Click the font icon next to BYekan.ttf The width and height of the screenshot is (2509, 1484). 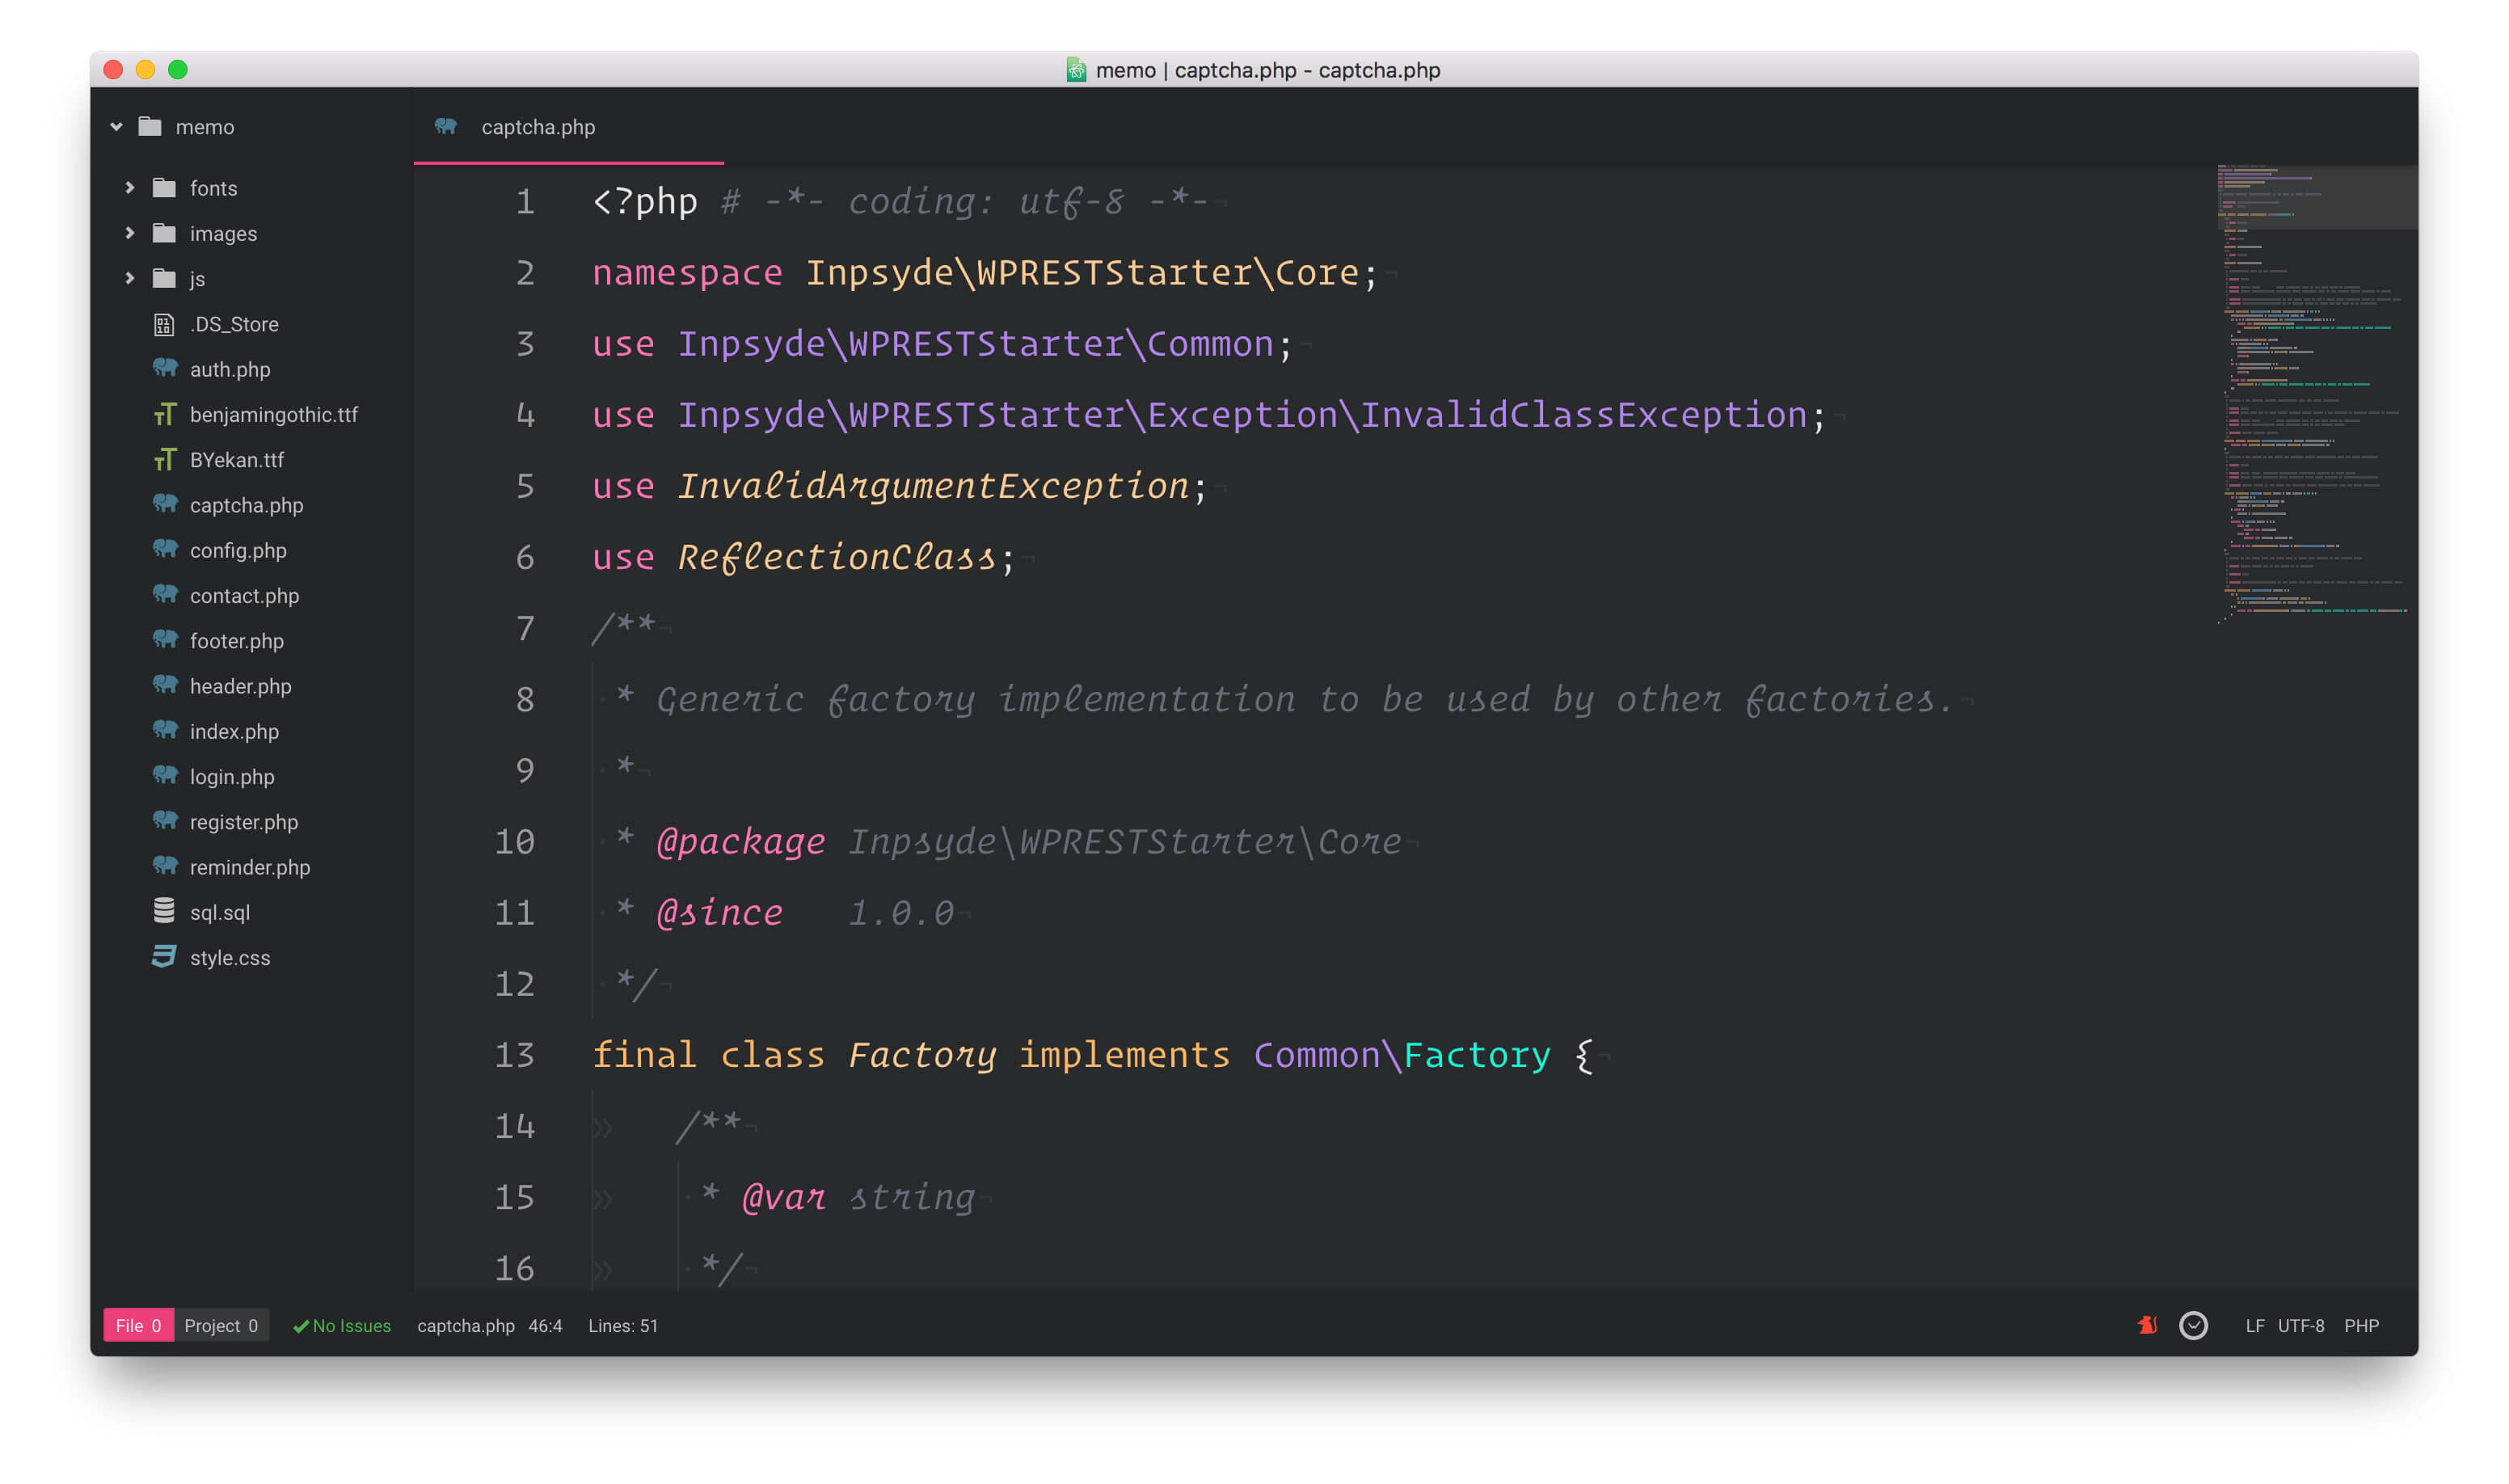point(164,460)
